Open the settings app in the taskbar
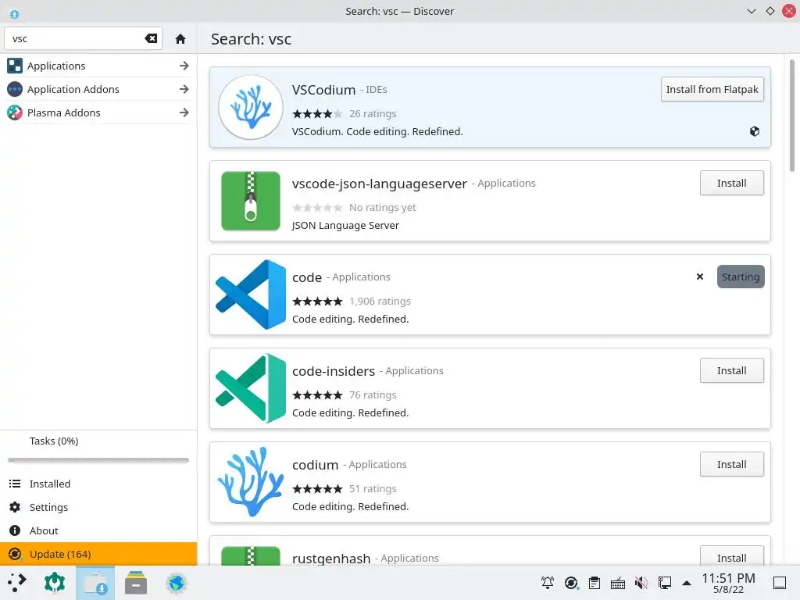 tap(55, 583)
